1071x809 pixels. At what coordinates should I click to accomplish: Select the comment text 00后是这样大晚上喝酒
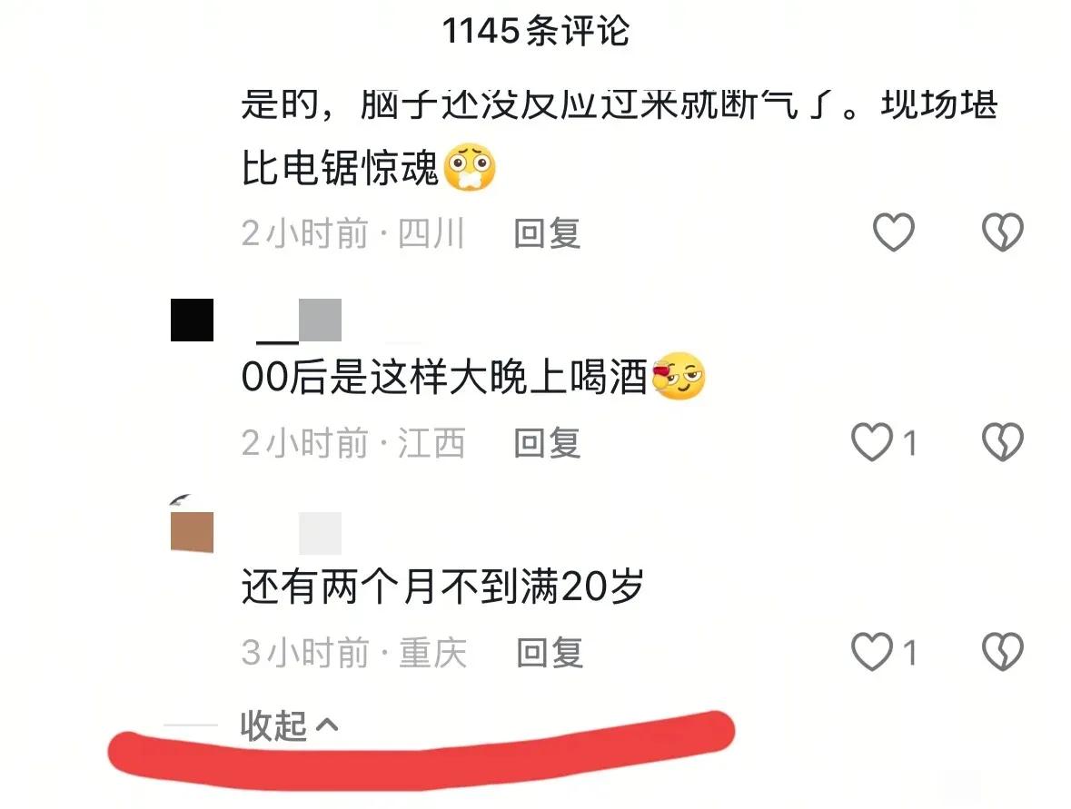tap(444, 377)
